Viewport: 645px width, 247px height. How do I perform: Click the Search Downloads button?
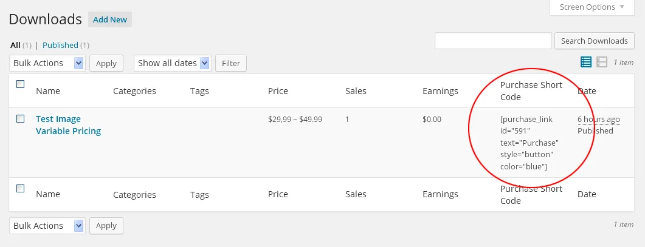pos(595,41)
